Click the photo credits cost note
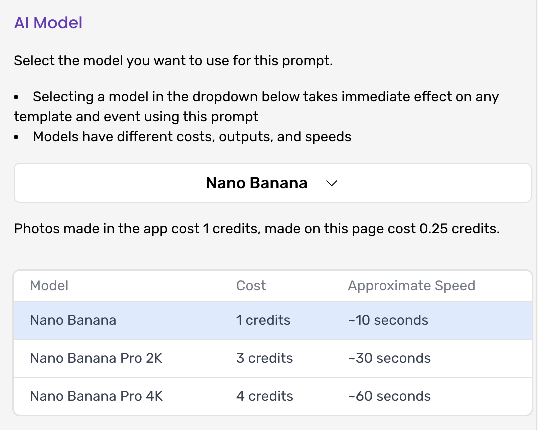The width and height of the screenshot is (538, 430). point(257,229)
